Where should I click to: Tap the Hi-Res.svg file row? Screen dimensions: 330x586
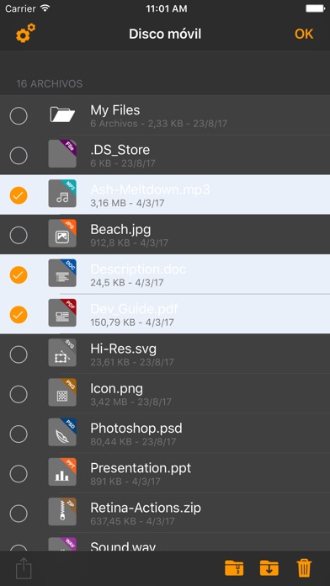(x=165, y=354)
